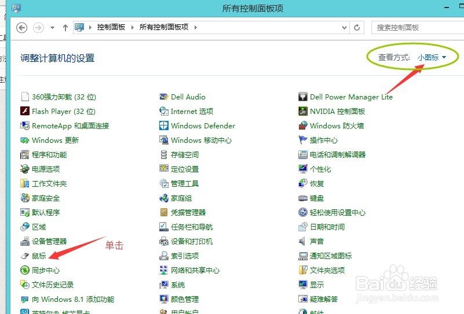The width and height of the screenshot is (464, 314).
Task: Open 定位设置 link
Action: (x=185, y=169)
